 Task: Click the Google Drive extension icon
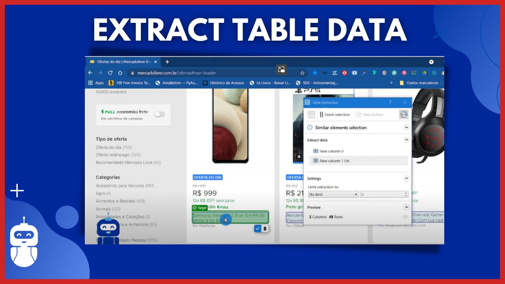[x=424, y=73]
